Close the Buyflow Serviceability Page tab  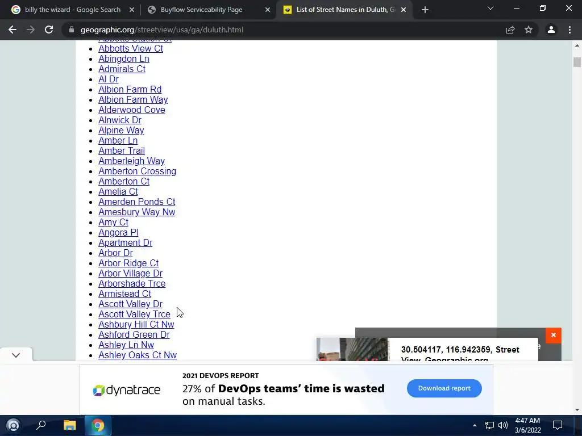(268, 10)
